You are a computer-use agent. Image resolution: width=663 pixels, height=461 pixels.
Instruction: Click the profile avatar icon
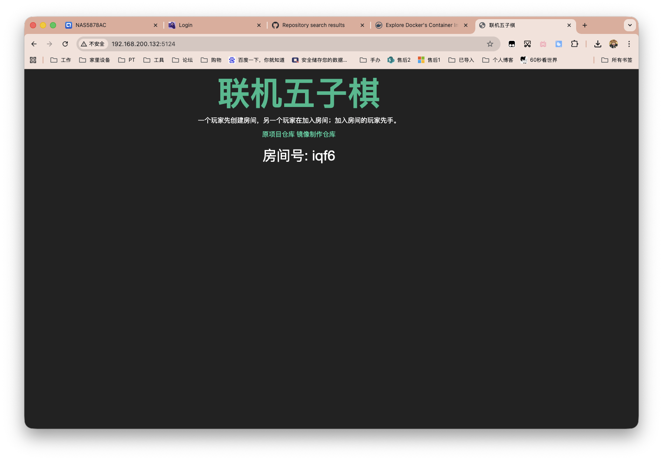pyautogui.click(x=613, y=44)
